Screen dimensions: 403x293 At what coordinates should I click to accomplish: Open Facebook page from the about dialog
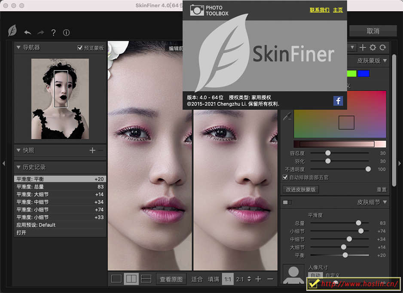(338, 101)
